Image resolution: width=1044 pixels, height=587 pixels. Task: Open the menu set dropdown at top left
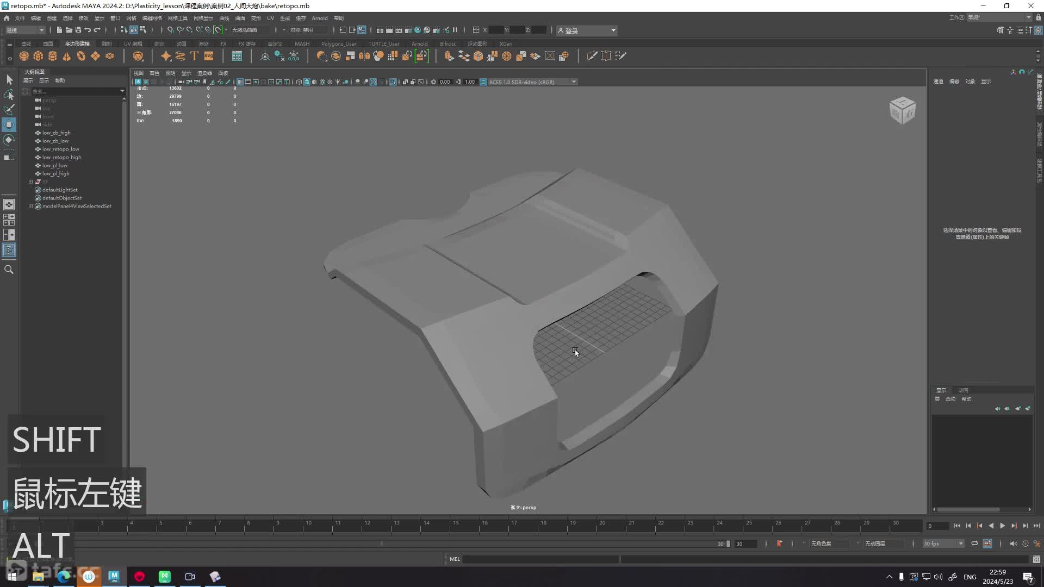25,30
